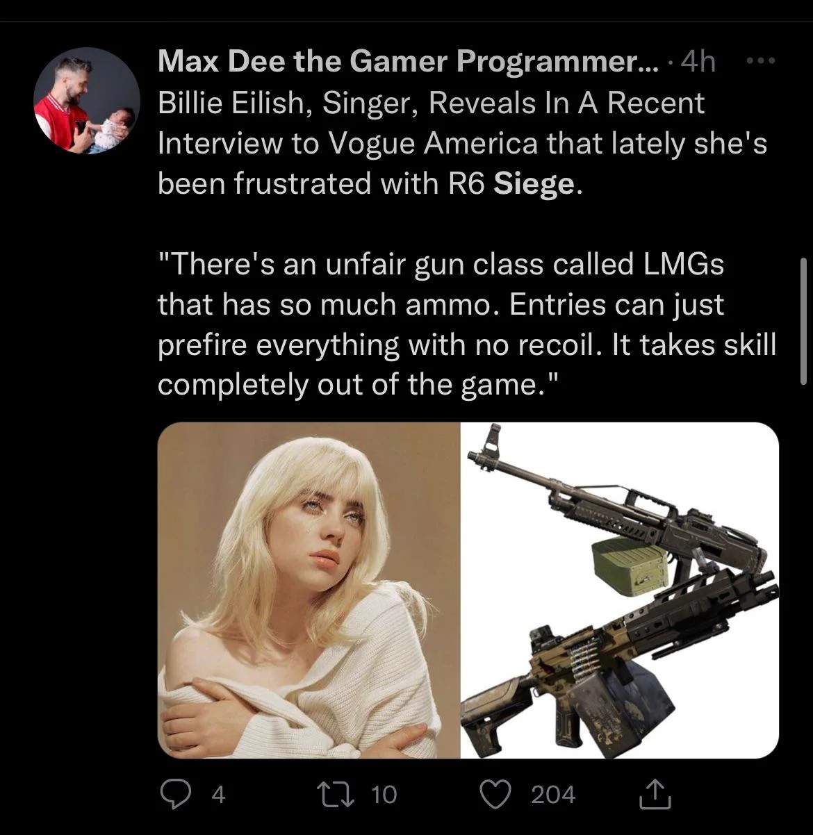Image resolution: width=813 pixels, height=835 pixels.
Task: Click the bold word Siege
Action: coord(534,183)
